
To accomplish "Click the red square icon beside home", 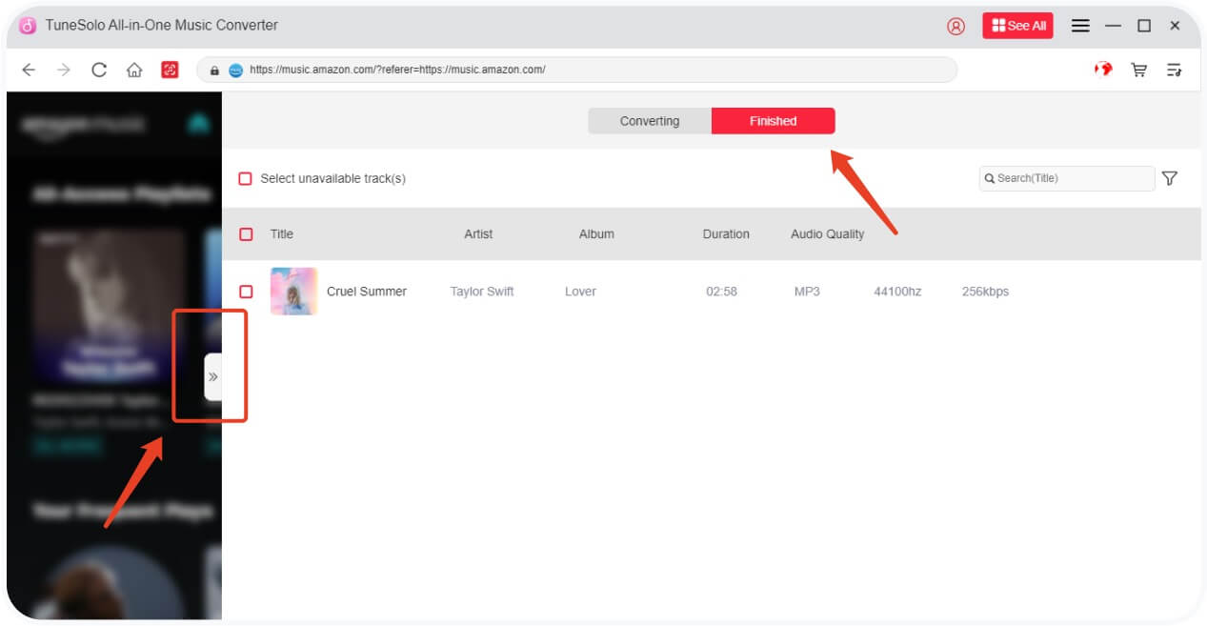I will coord(171,70).
